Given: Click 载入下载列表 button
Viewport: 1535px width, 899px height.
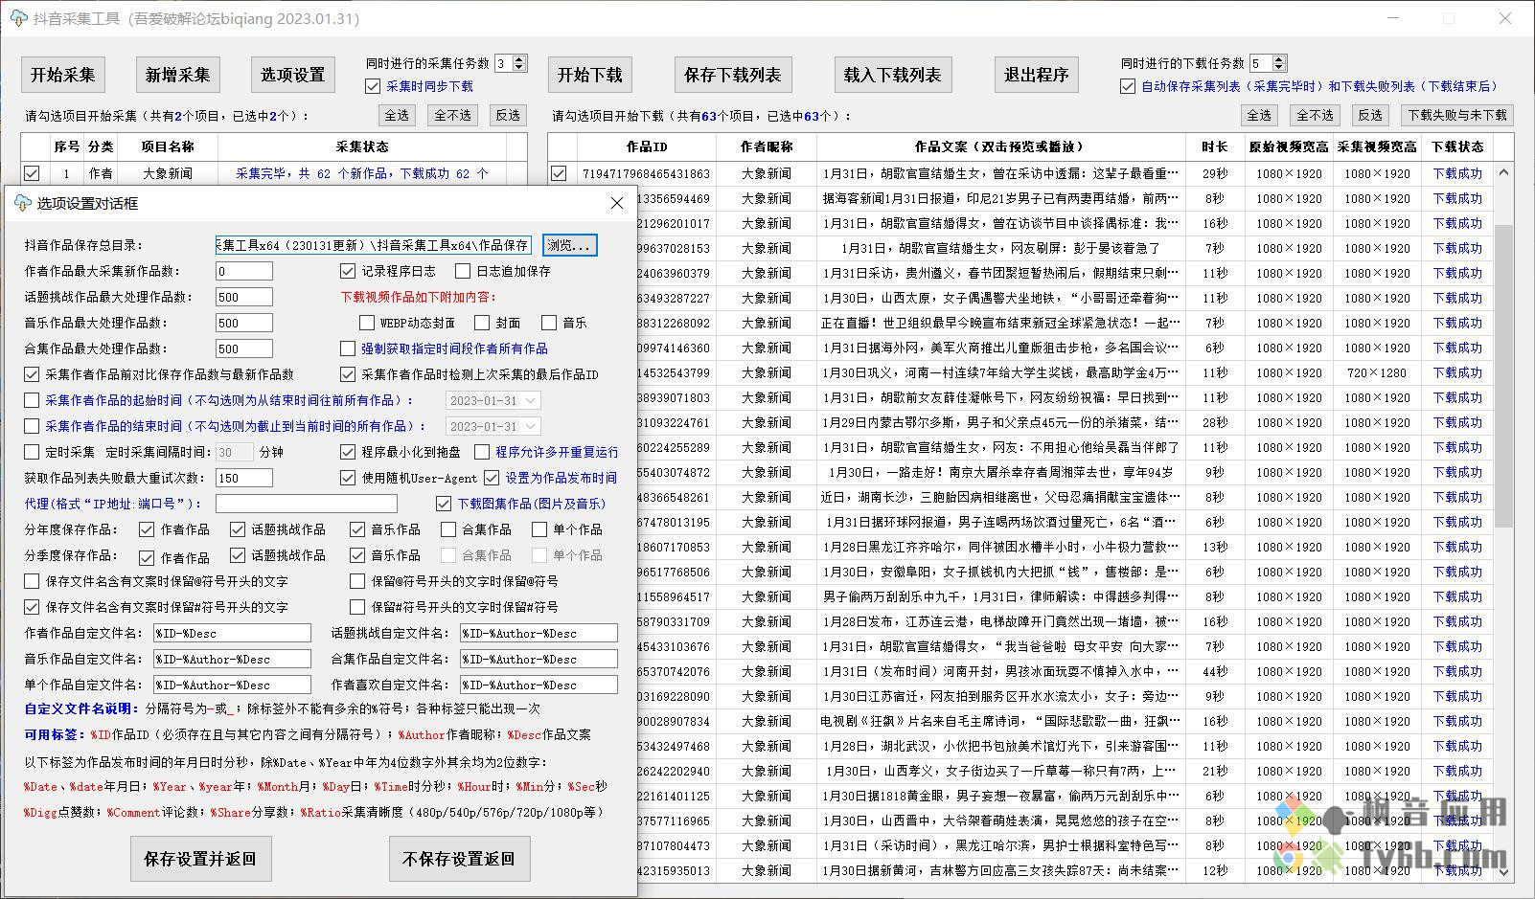Looking at the screenshot, I should pos(892,75).
